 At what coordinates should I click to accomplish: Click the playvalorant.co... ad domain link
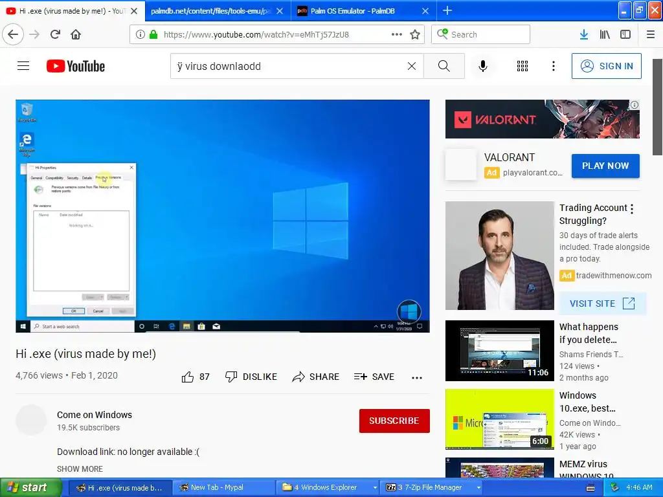tap(533, 172)
